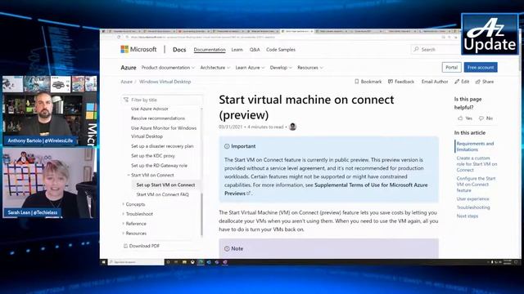Open Code Samples in the header
The width and height of the screenshot is (524, 294).
(x=281, y=50)
